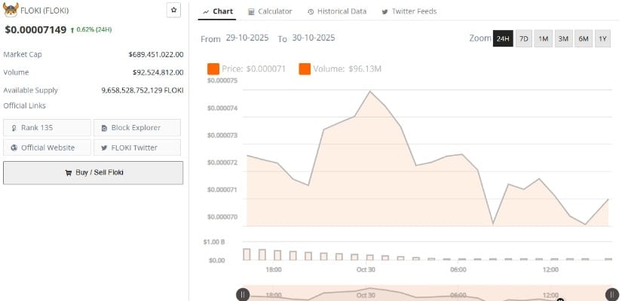Edit the From date 29-10-2025
This screenshot has height=301, width=622.
pos(247,38)
